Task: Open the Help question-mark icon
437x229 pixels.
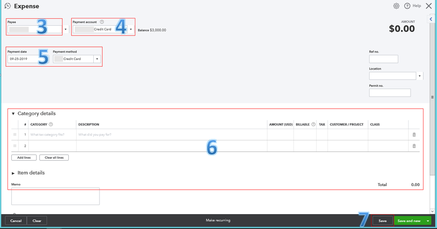Action: [407, 6]
